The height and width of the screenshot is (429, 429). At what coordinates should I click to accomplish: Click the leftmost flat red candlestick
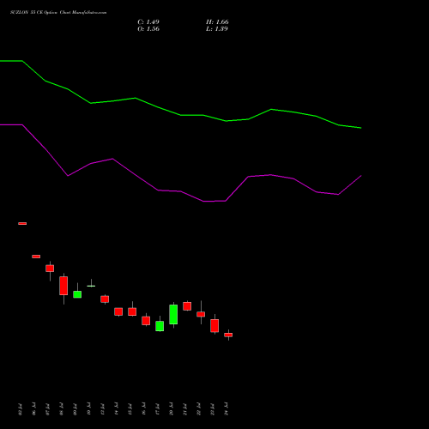22,224
